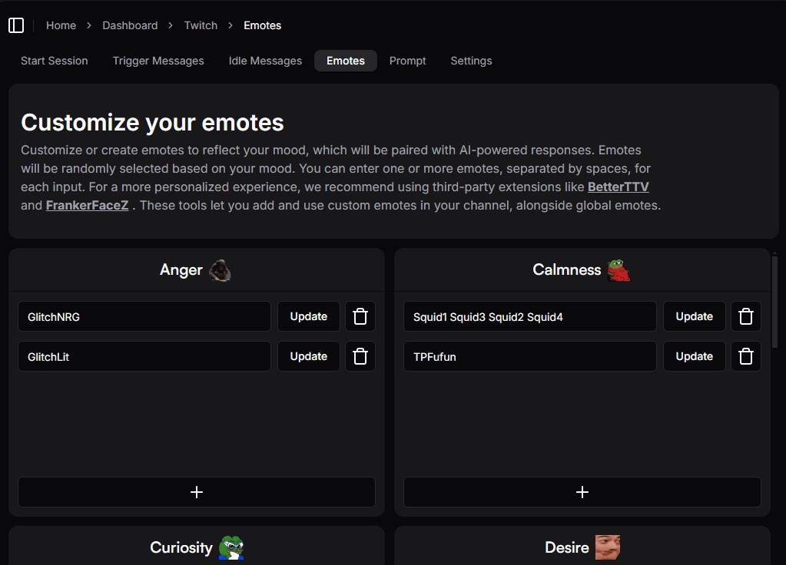Viewport: 786px width, 565px height.
Task: Update the Squid1 Squid3 Squid2 Squid4 emotes
Action: pos(695,316)
